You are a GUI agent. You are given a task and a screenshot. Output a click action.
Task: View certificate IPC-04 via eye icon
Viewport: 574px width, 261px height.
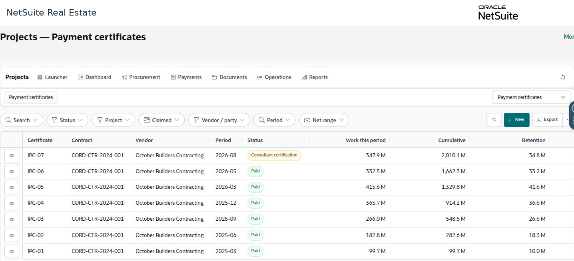[12, 203]
